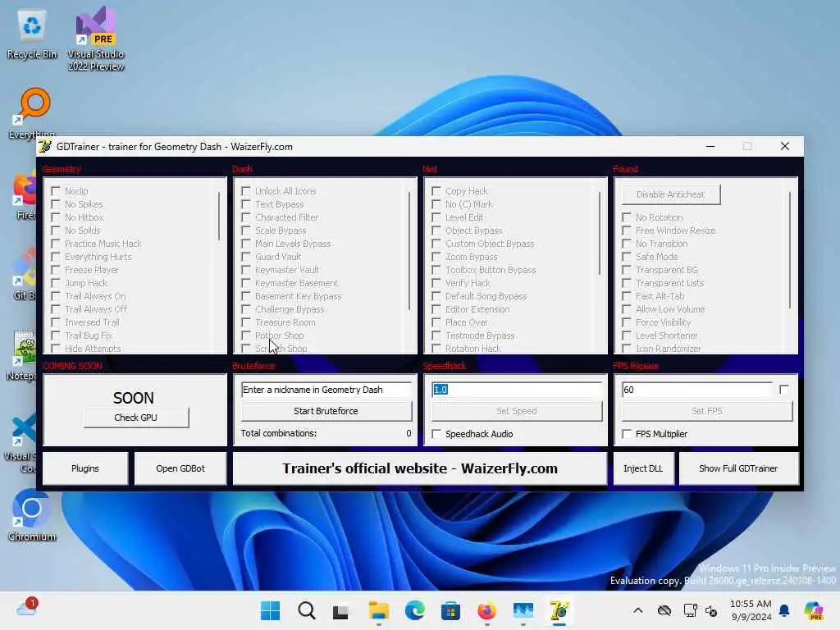Start the Bruteforce process

click(x=326, y=411)
